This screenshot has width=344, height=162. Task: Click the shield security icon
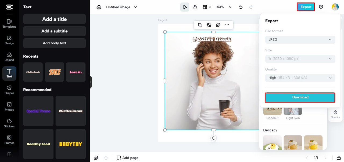pos(321,7)
